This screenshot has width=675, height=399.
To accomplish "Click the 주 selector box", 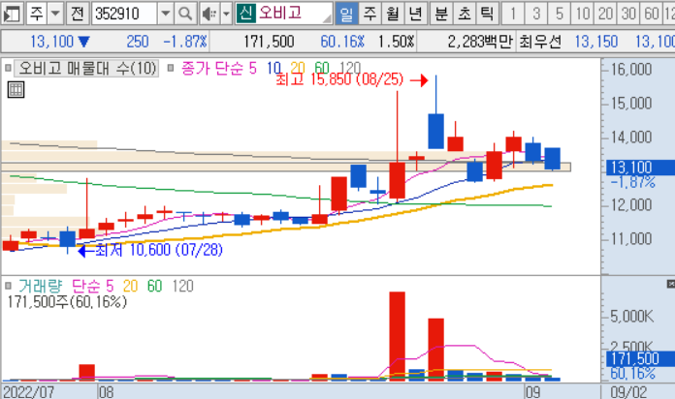I will [x=37, y=14].
